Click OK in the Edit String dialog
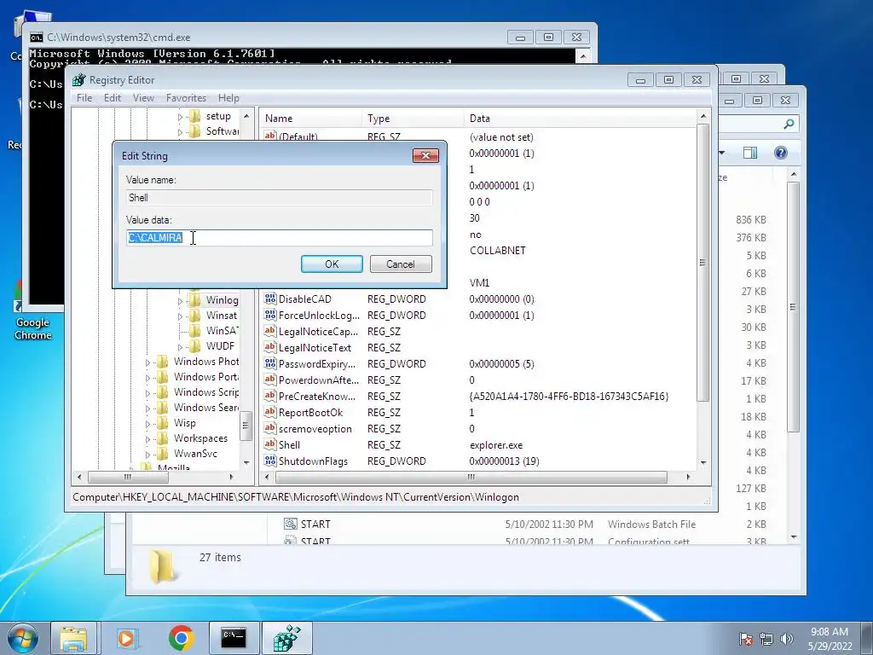This screenshot has height=655, width=873. (x=332, y=264)
